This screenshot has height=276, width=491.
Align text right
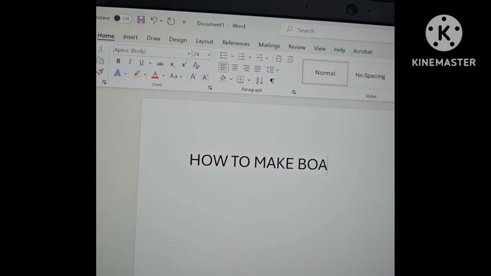click(246, 68)
